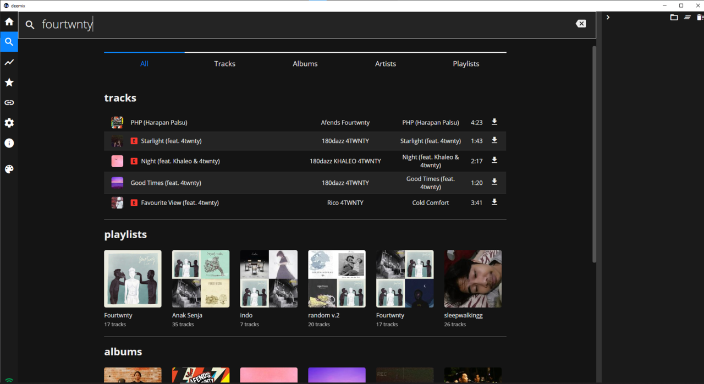The image size is (704, 384).
Task: Download the track PHP (Harapan Palsu)
Action: point(494,122)
